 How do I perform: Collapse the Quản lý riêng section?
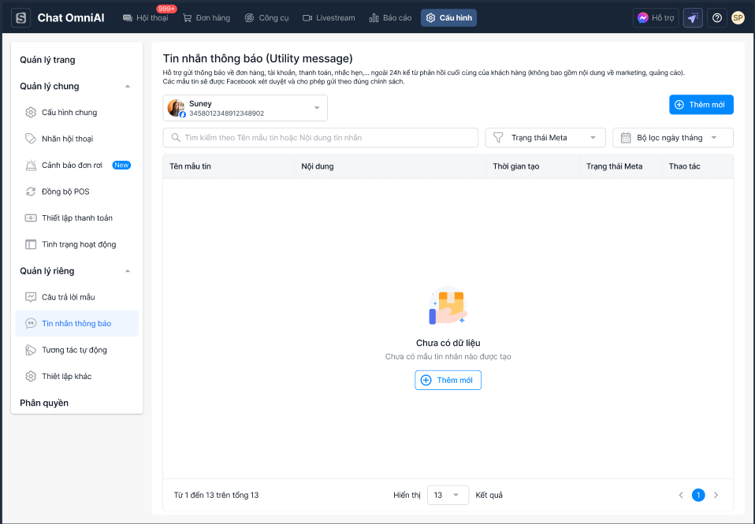pyautogui.click(x=128, y=271)
